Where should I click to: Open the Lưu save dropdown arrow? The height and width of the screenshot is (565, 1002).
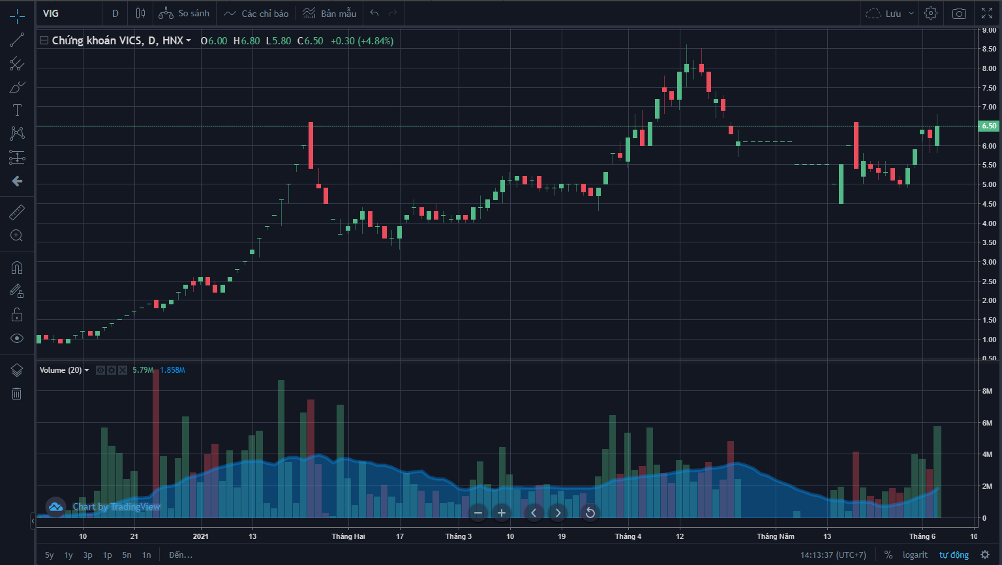point(911,14)
